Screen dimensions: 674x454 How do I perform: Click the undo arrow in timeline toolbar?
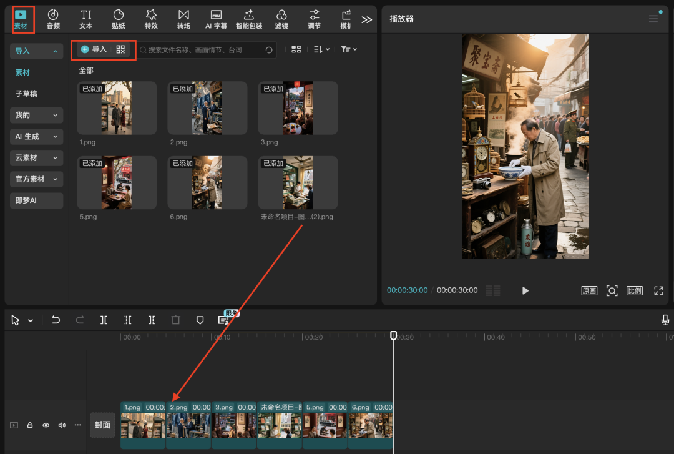click(x=56, y=320)
